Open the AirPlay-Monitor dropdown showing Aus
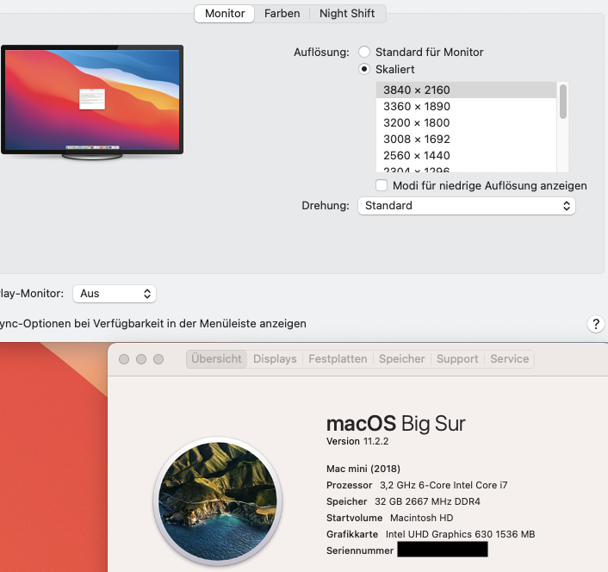 pos(115,294)
